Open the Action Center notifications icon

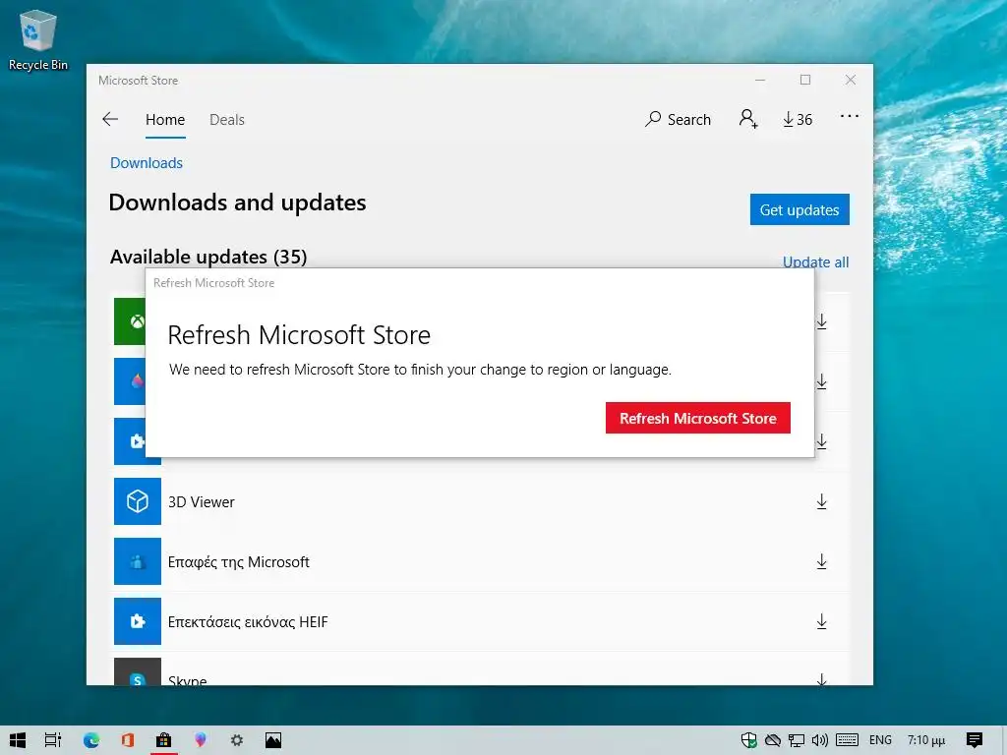tap(975, 740)
